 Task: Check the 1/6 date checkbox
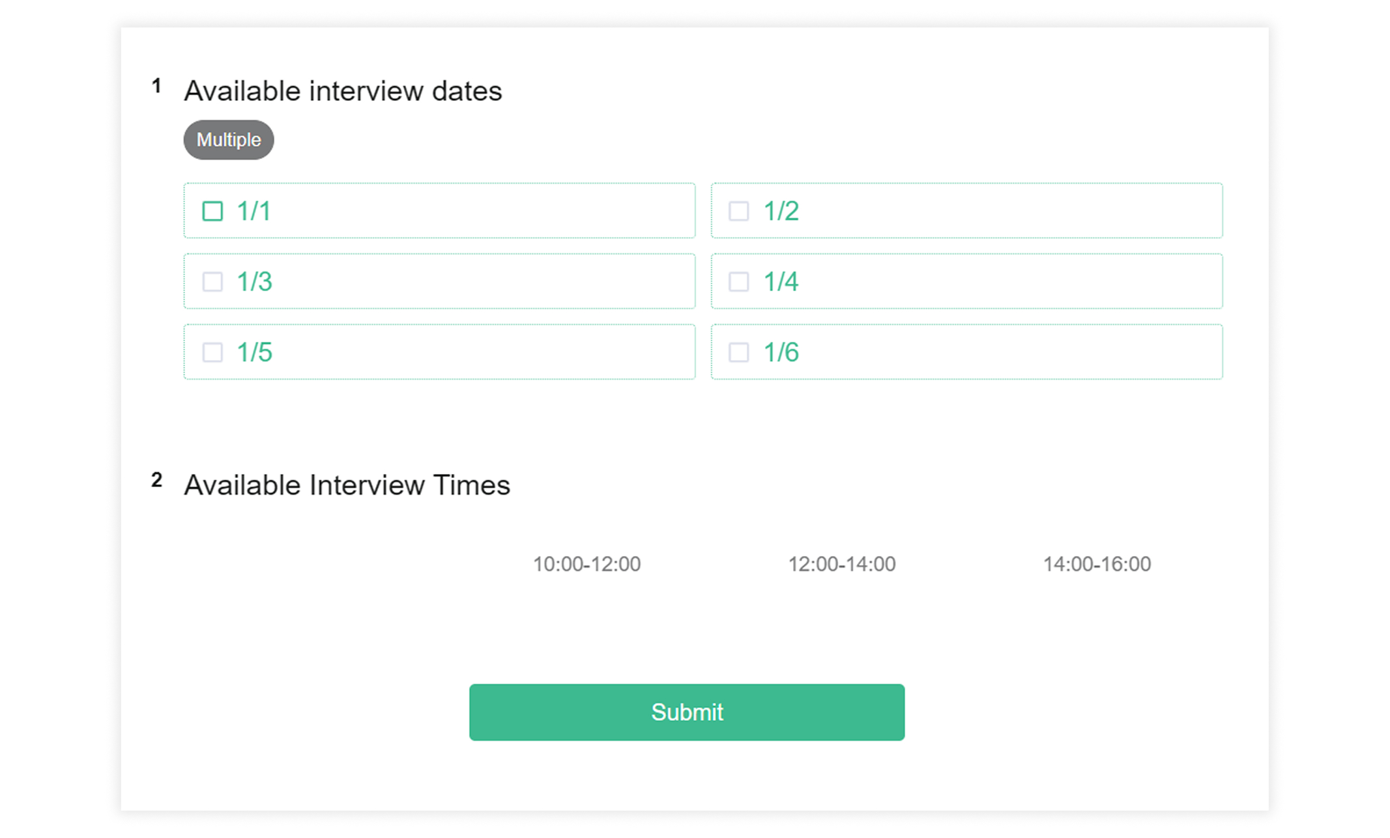pos(738,352)
